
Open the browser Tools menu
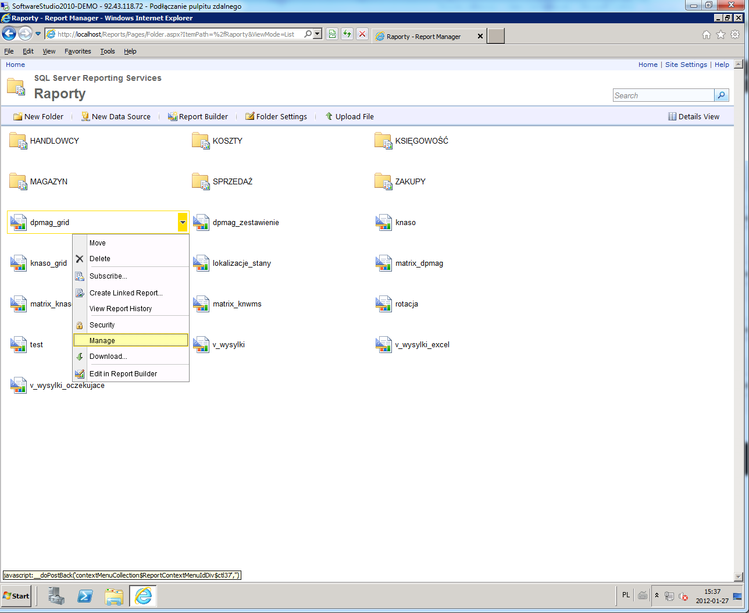[x=108, y=51]
